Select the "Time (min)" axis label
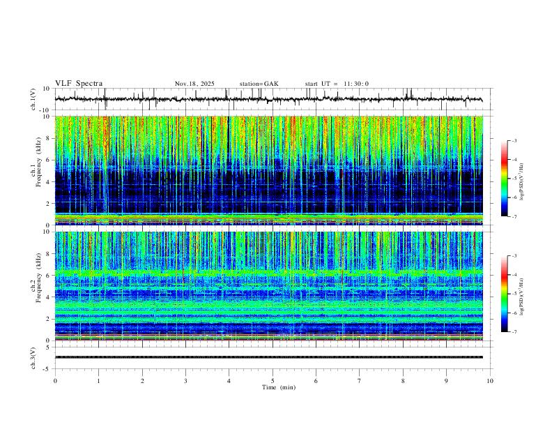This screenshot has height=427, width=552. pyautogui.click(x=279, y=387)
